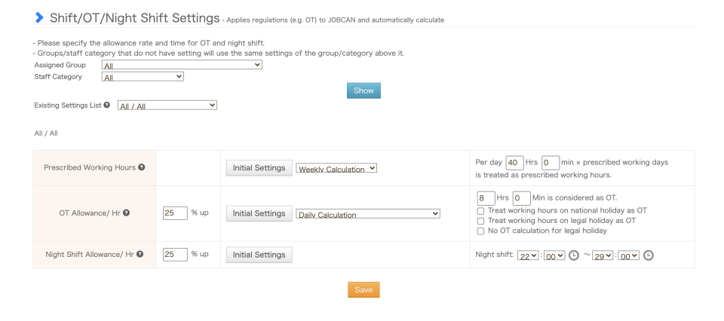The image size is (724, 321).
Task: Open the Assigned Group dropdown
Action: 182,66
